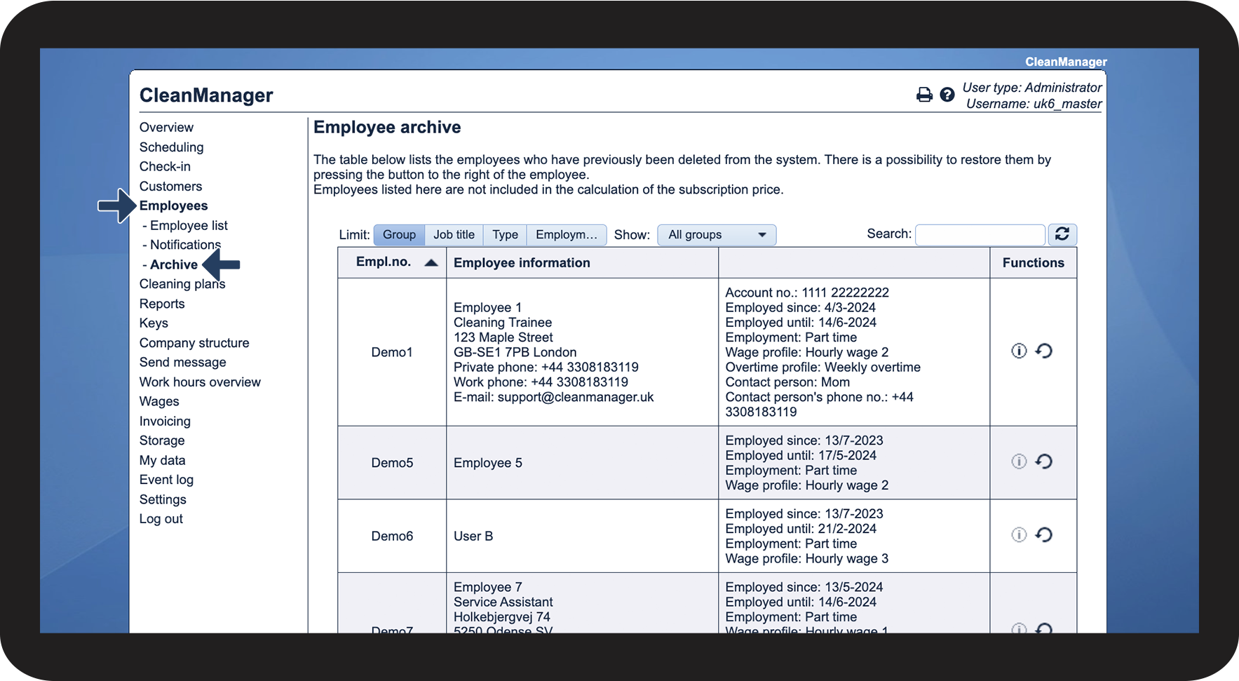Toggle the Group limit filter
Image resolution: width=1239 pixels, height=681 pixels.
point(399,235)
